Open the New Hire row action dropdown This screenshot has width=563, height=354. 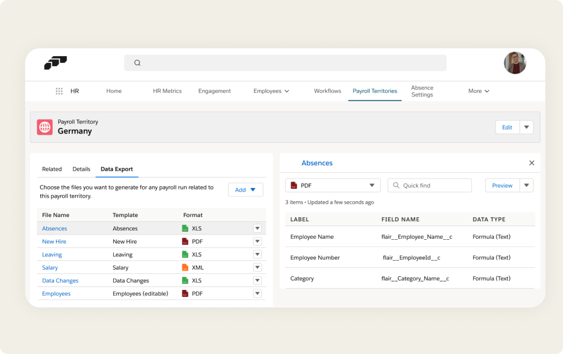[x=257, y=242]
